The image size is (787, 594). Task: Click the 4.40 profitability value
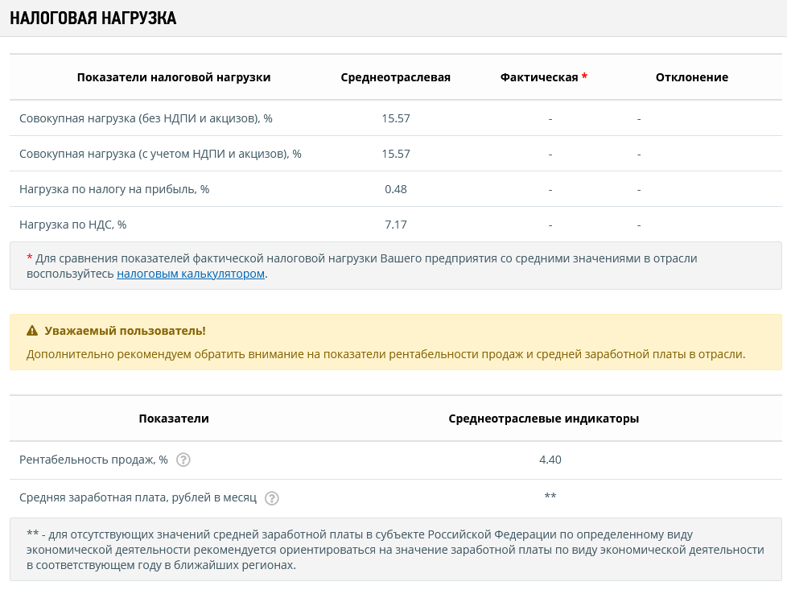550,460
